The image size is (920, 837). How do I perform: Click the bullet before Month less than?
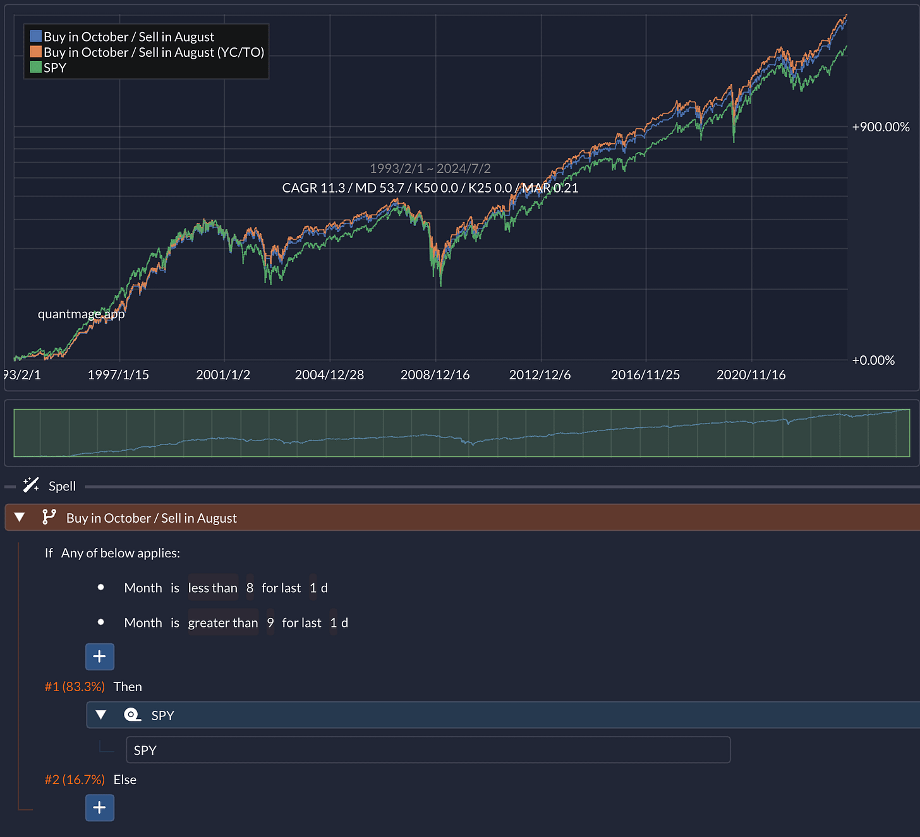[x=100, y=587]
